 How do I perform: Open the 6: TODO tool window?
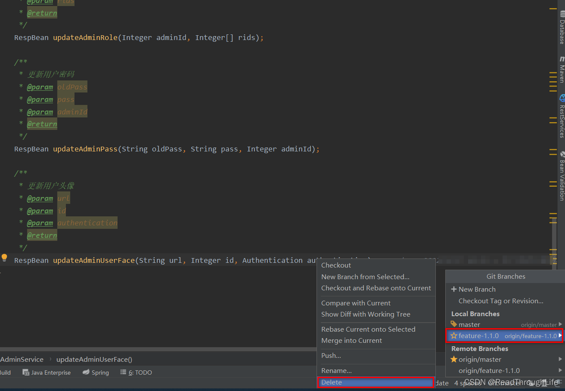[x=136, y=373]
